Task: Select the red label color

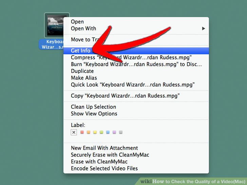Action: 82,132
